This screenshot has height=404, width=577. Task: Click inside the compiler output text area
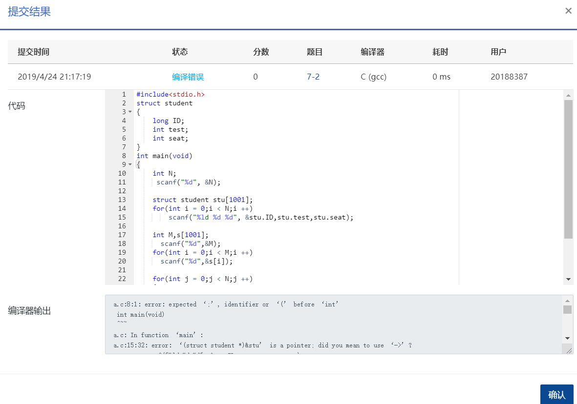coord(334,324)
